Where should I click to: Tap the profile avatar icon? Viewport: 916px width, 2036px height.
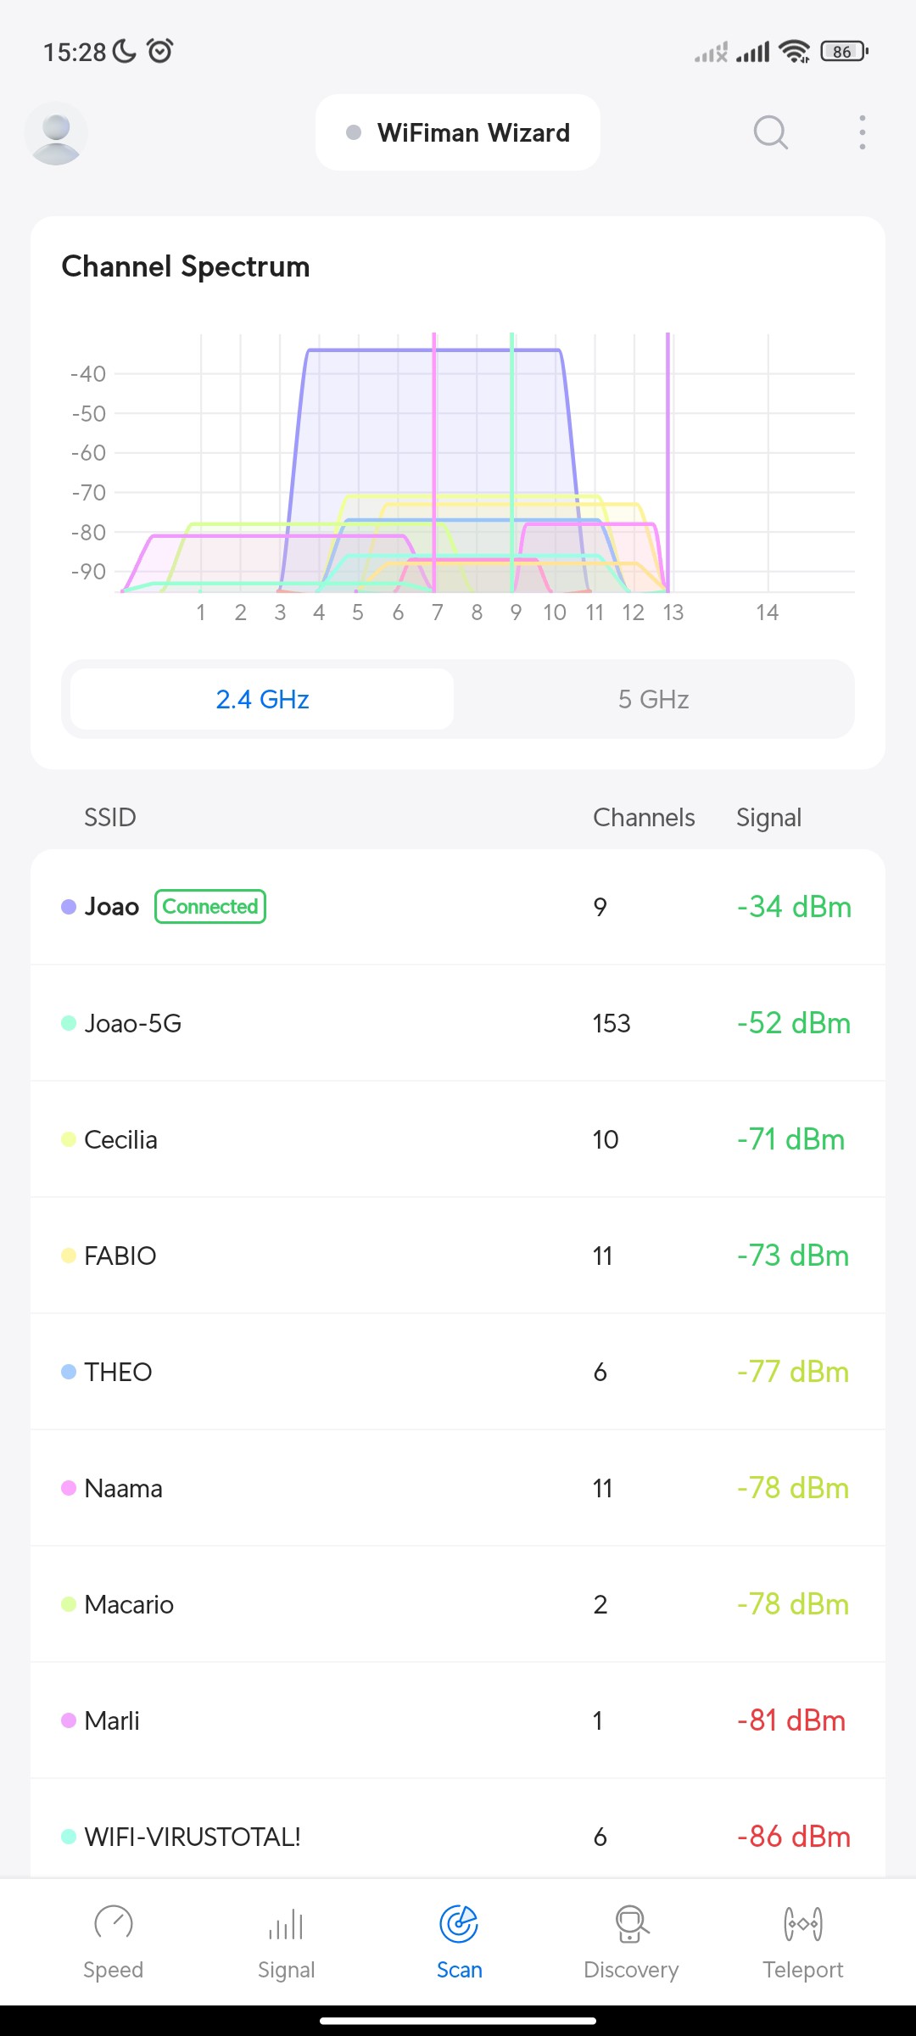[x=56, y=133]
